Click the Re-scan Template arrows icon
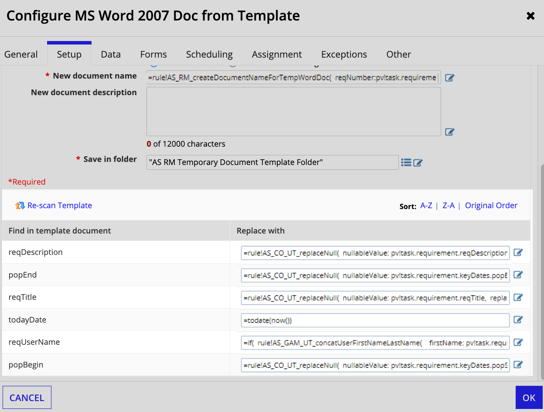Viewport: 544px width, 412px height. (x=20, y=206)
